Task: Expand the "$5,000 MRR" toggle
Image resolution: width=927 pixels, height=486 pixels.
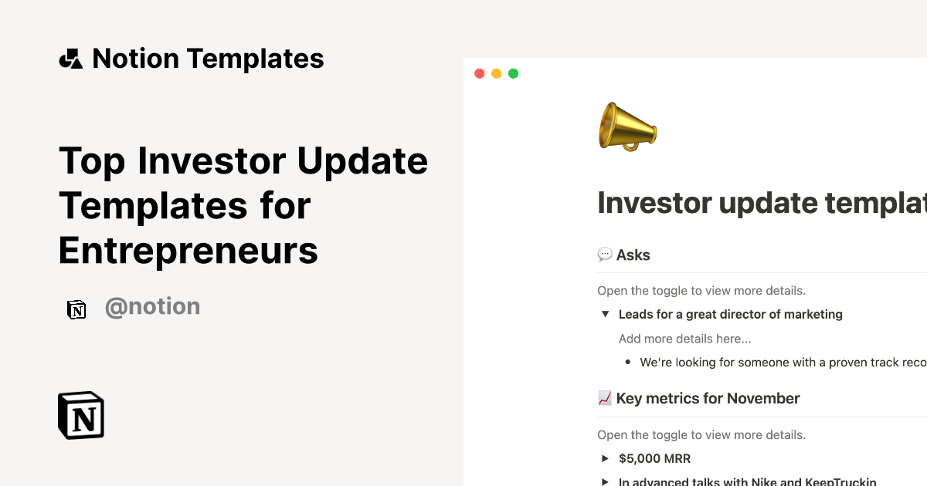Action: [605, 458]
